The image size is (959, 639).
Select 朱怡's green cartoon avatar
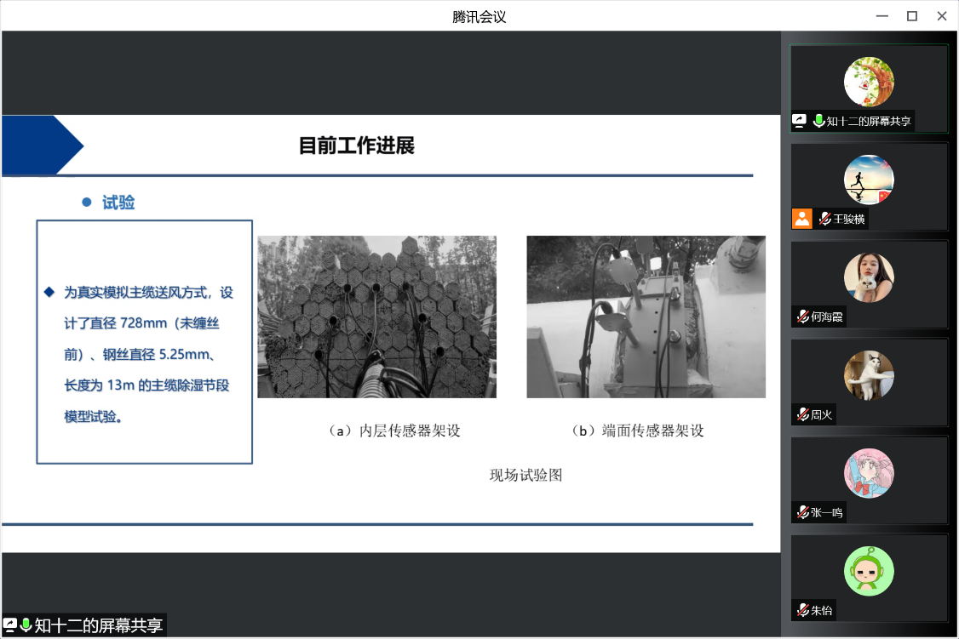(869, 571)
